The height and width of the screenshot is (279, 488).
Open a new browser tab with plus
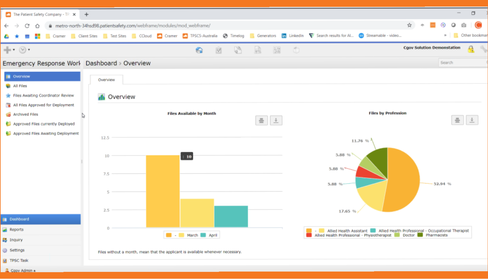(x=86, y=15)
